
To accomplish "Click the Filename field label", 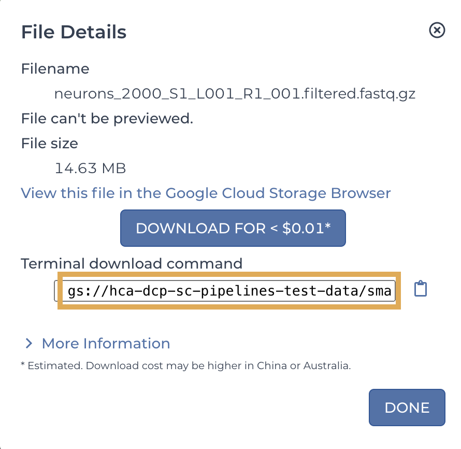I will coord(55,69).
